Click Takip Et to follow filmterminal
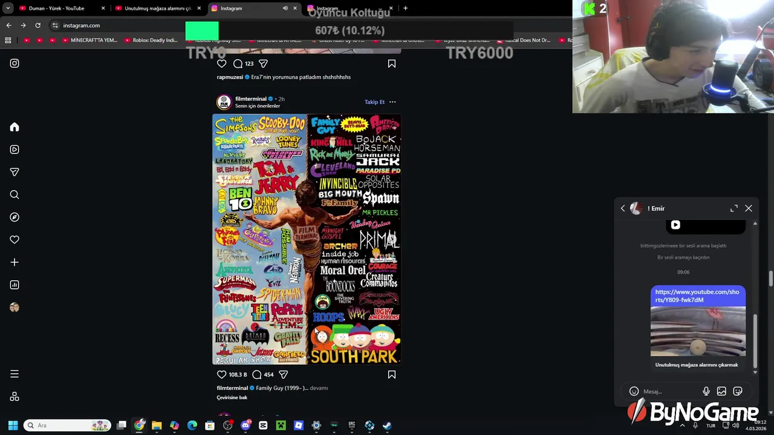Viewport: 774px width, 435px height. [x=374, y=102]
